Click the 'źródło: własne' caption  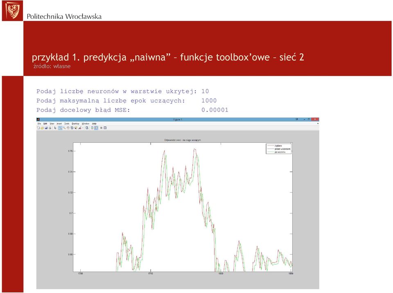52,66
